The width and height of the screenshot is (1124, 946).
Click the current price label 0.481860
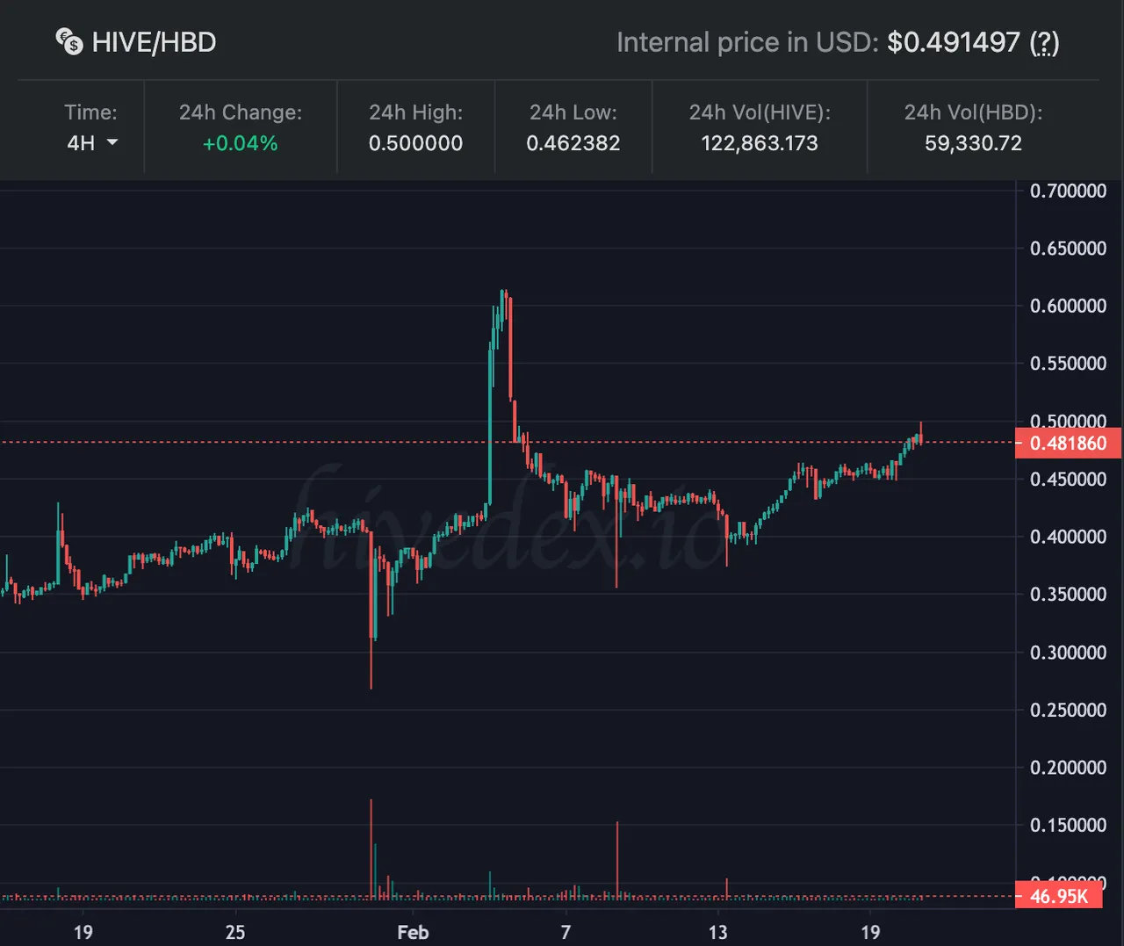(x=1068, y=443)
